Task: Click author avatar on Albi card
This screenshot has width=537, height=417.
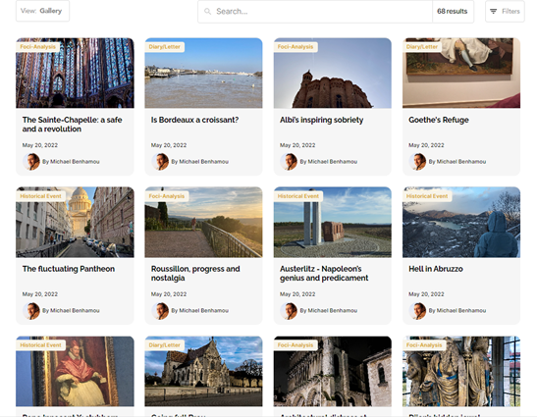Action: click(x=289, y=162)
